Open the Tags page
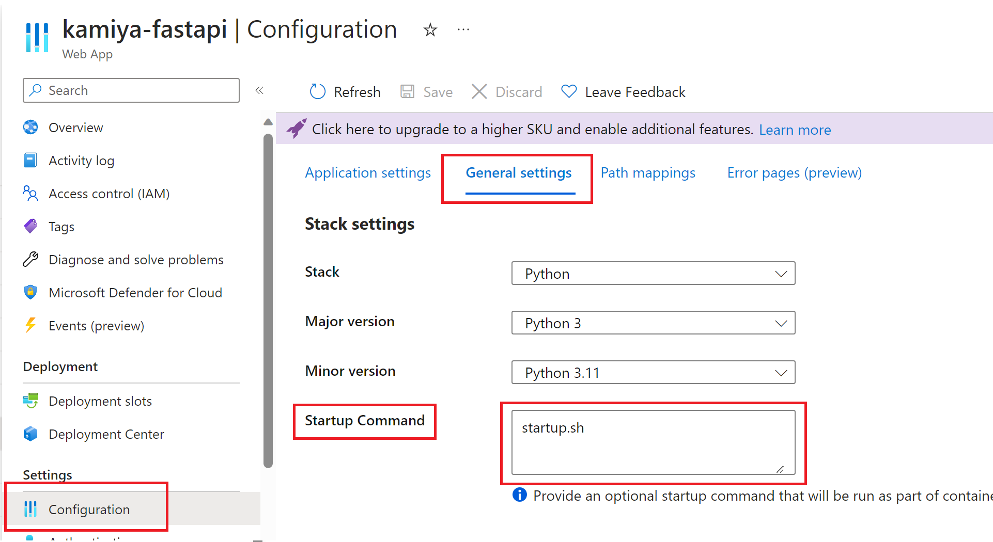 pyautogui.click(x=61, y=227)
